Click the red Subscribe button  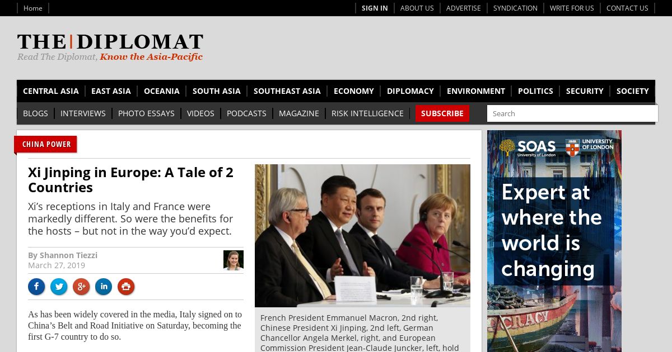tap(442, 113)
